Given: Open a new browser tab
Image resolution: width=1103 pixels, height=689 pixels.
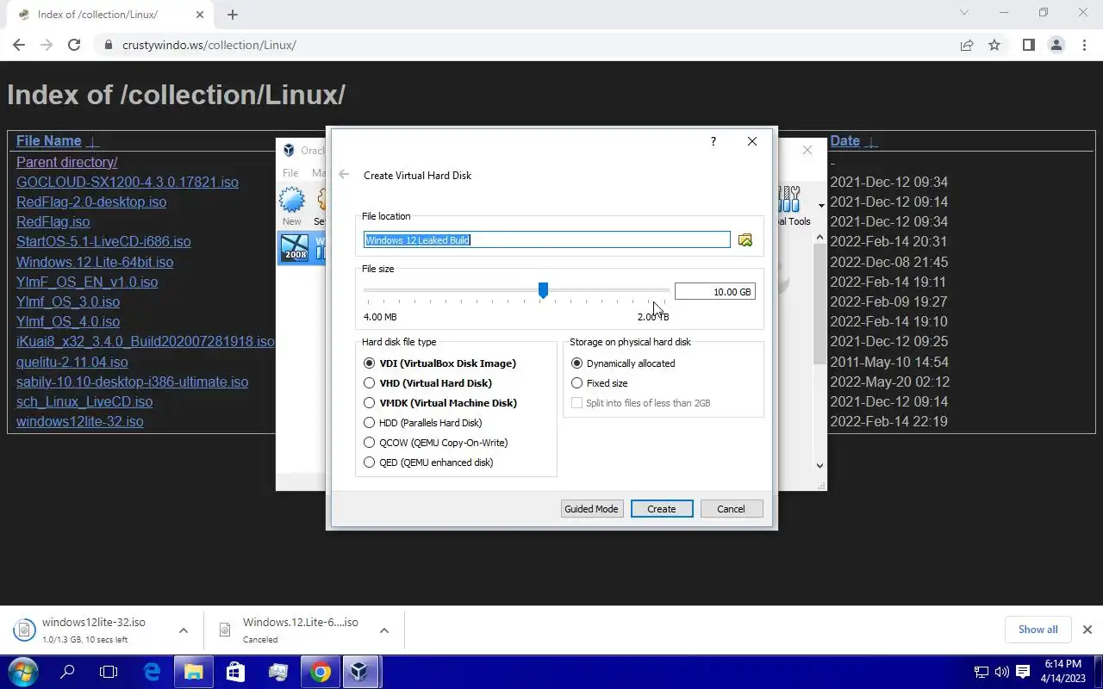Looking at the screenshot, I should tap(232, 14).
